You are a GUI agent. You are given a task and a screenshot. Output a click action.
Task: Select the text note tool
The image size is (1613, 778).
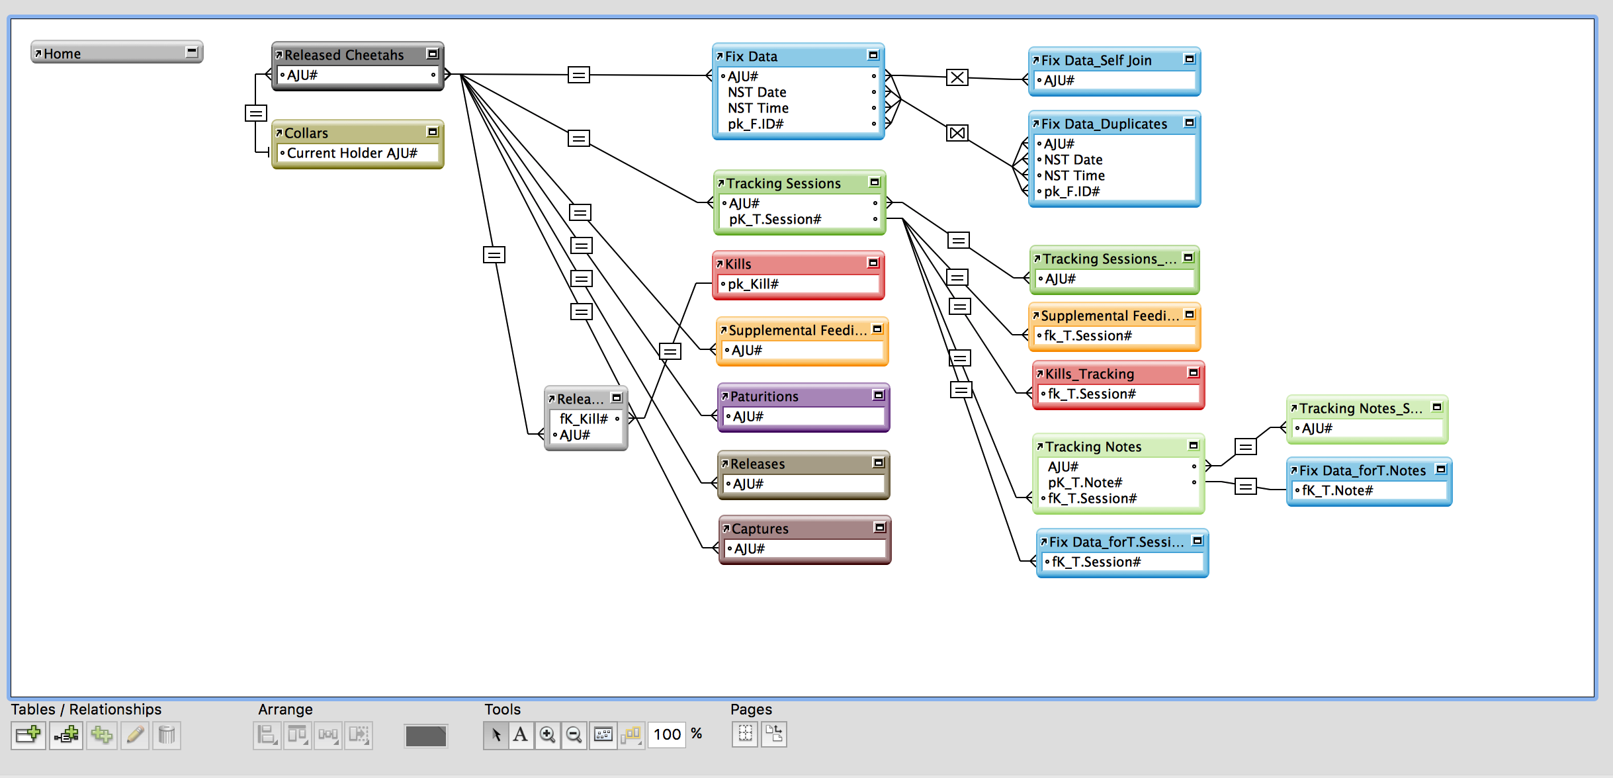coord(521,735)
